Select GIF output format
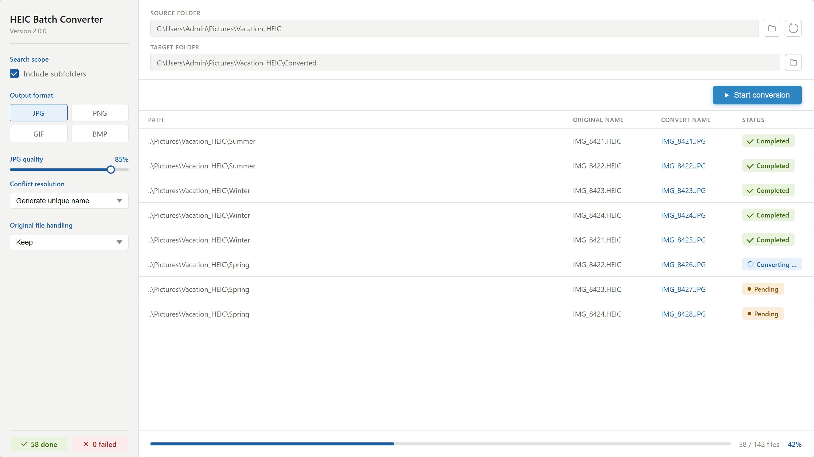The image size is (814, 457). [x=38, y=134]
